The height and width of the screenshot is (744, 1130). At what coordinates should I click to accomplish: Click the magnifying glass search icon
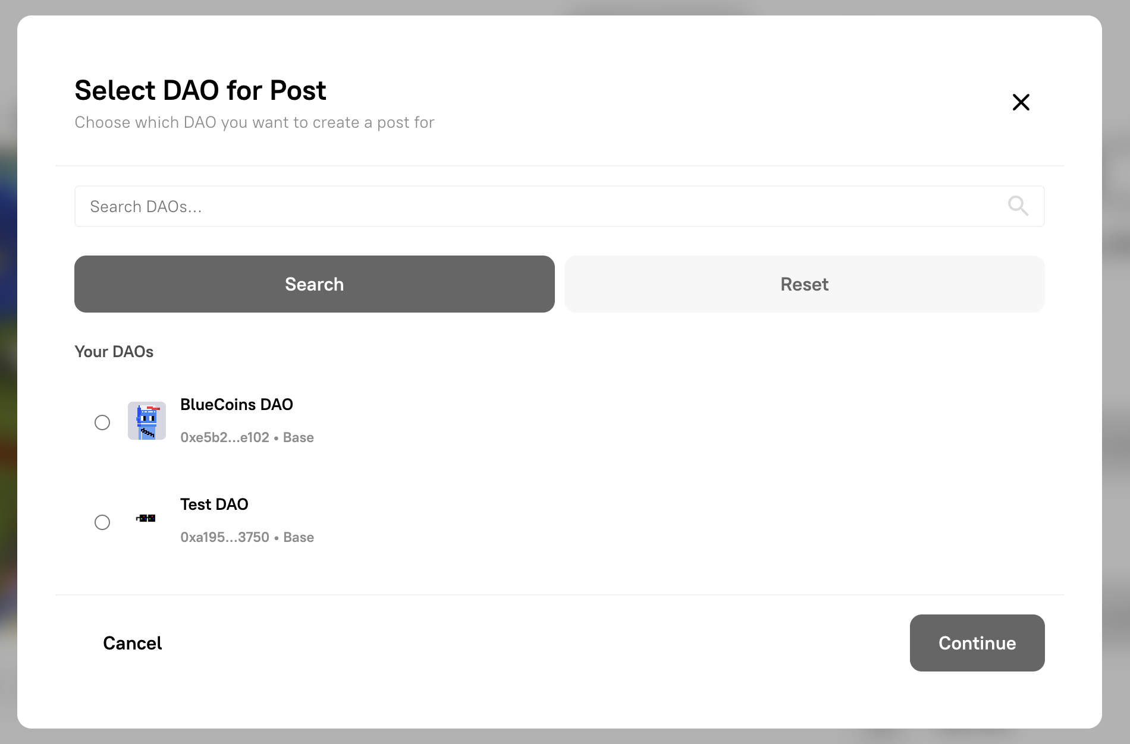(x=1018, y=206)
